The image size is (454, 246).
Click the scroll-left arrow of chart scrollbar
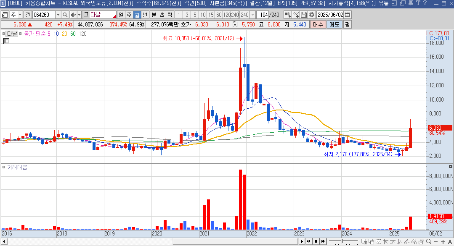3,241
